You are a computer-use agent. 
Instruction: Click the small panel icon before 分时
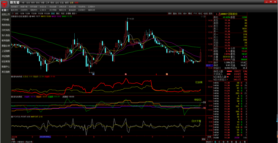(x=13, y=14)
